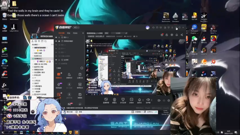Edit the stream category with its pencil icon
240x135 pixels.
pyautogui.click(x=103, y=36)
